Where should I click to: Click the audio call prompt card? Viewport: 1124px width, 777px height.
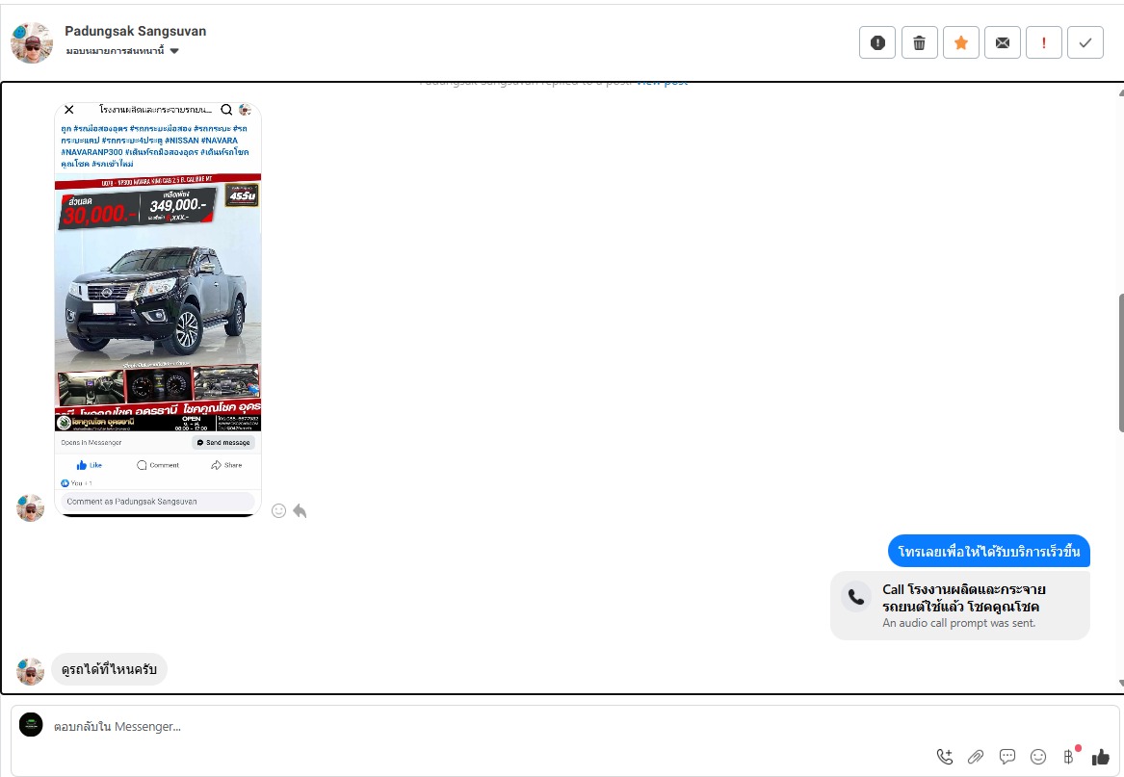959,606
